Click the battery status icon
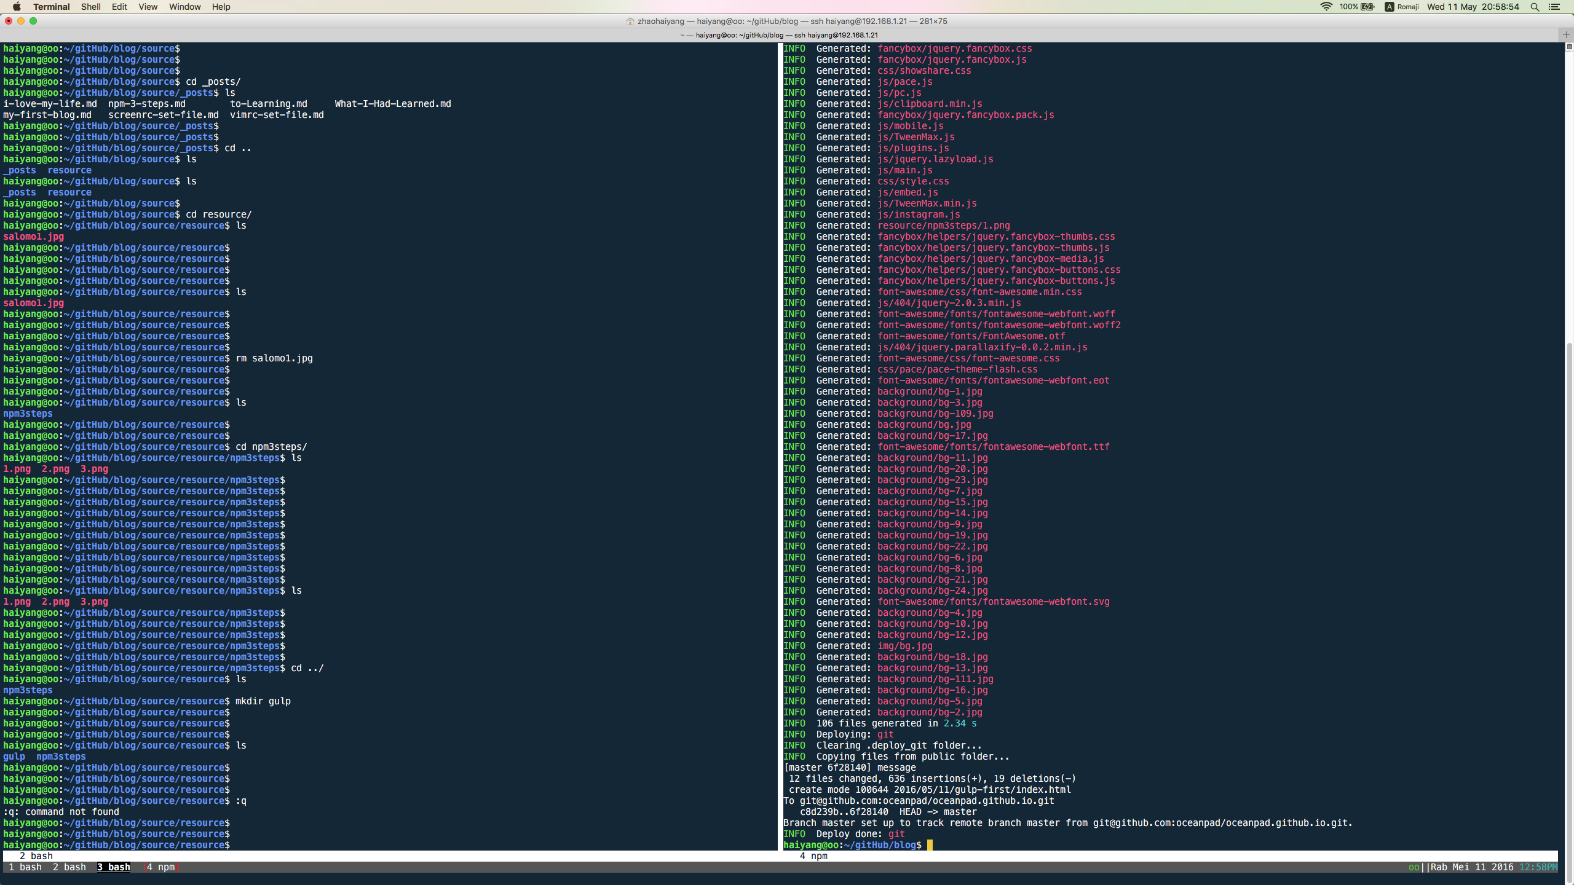Image resolution: width=1574 pixels, height=885 pixels. point(1367,7)
